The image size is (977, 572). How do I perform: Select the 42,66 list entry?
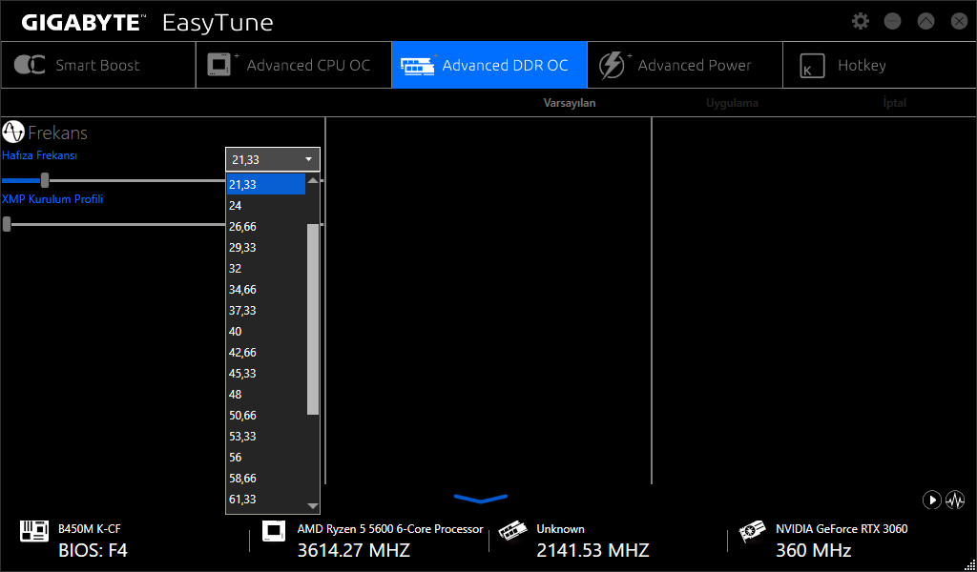266,353
